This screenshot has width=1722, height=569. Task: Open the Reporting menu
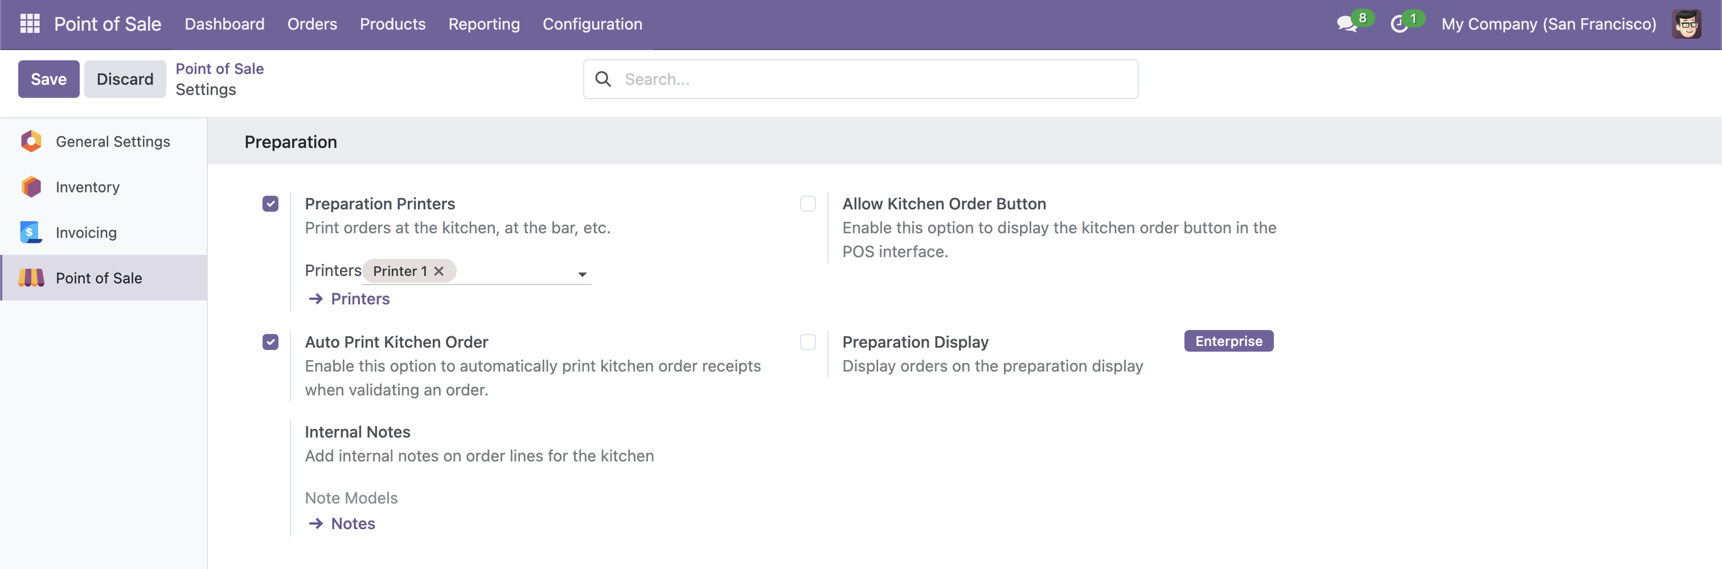[x=484, y=24]
